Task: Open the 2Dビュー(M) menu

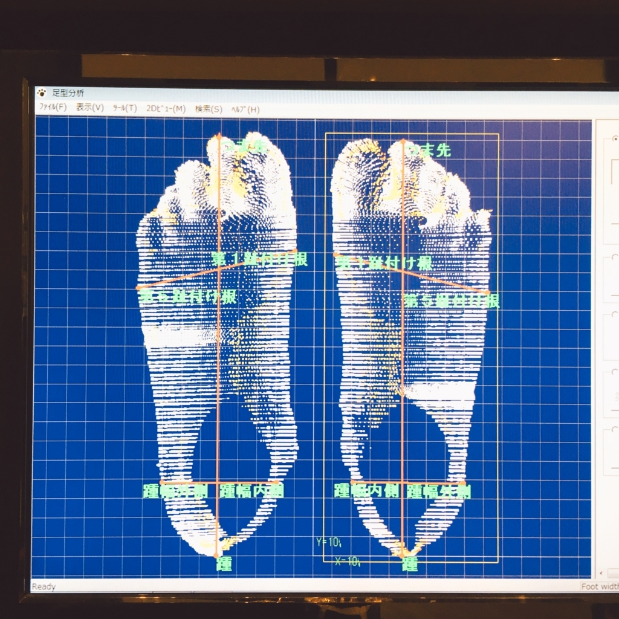Action: [x=166, y=109]
